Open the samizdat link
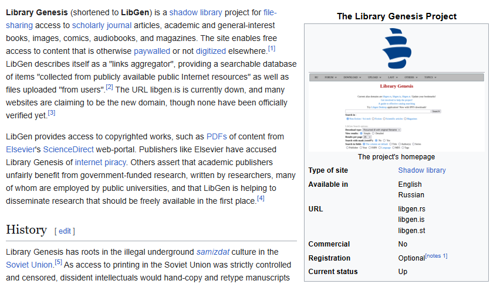Viewport: 490px width, 284px height. click(213, 252)
